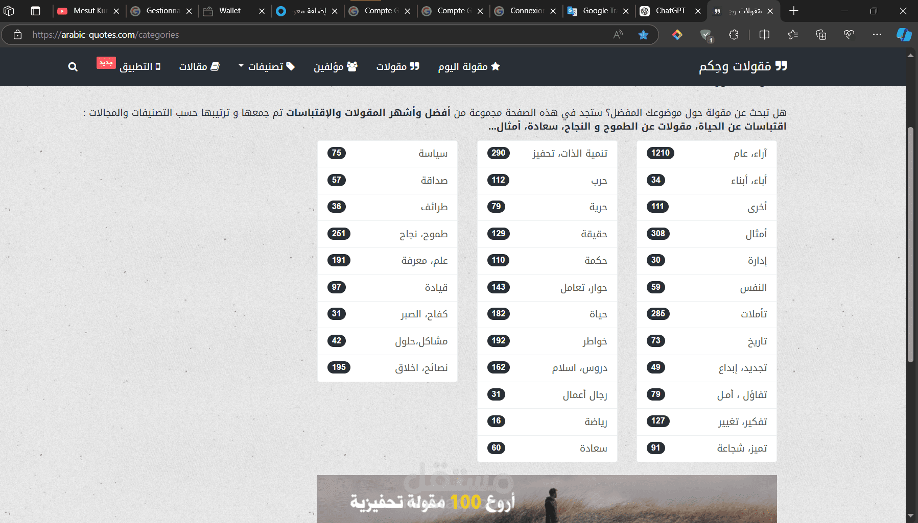This screenshot has height=523, width=918.
Task: Open the مقولات nav item
Action: tap(398, 67)
